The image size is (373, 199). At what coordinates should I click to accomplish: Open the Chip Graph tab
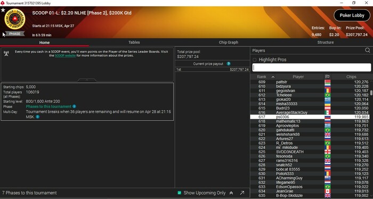click(x=229, y=42)
